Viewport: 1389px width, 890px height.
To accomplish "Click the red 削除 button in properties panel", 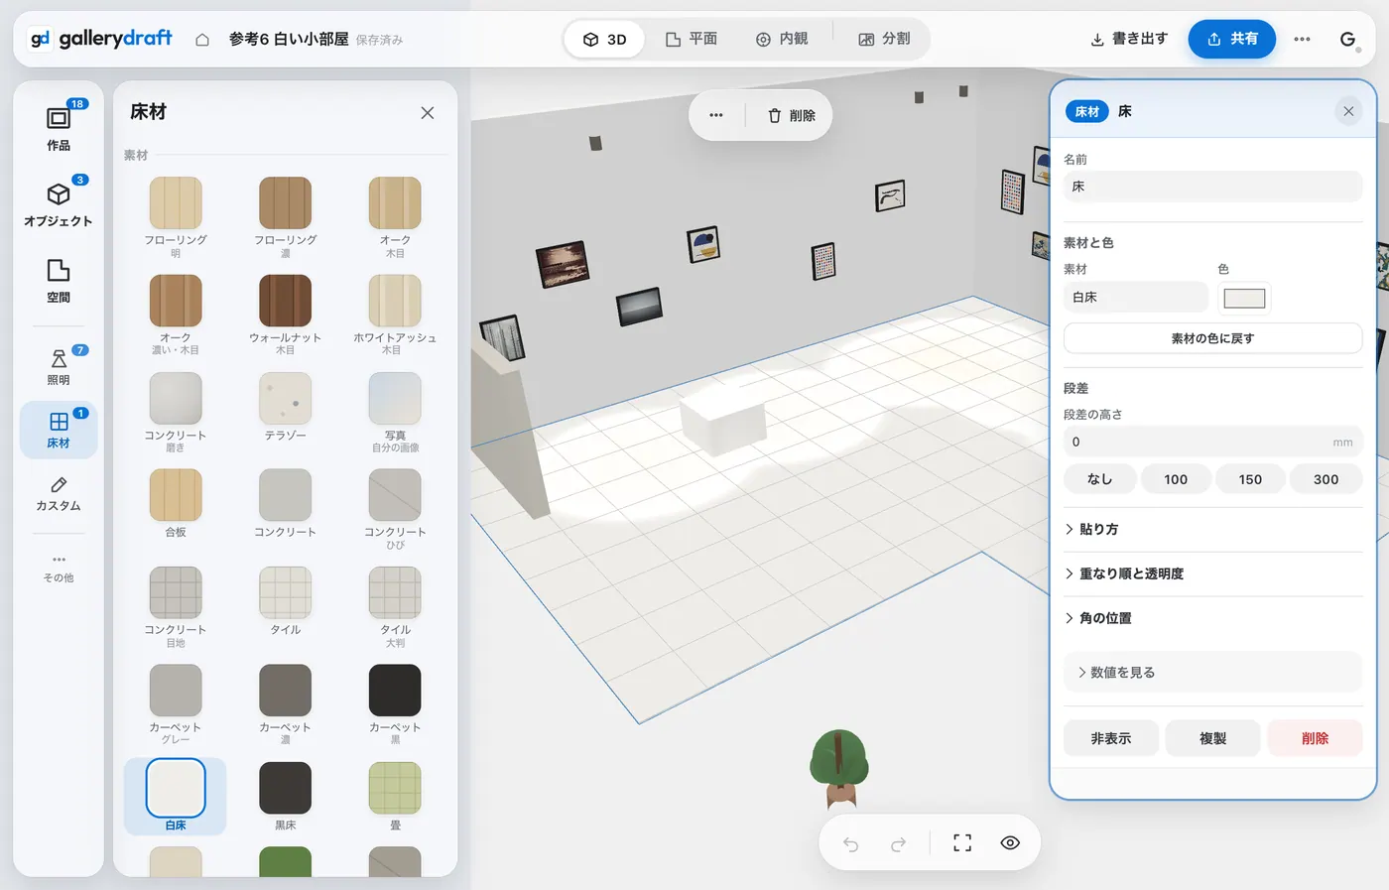I will (1315, 738).
